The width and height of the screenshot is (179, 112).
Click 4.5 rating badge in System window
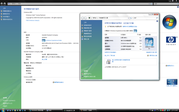[44, 40]
